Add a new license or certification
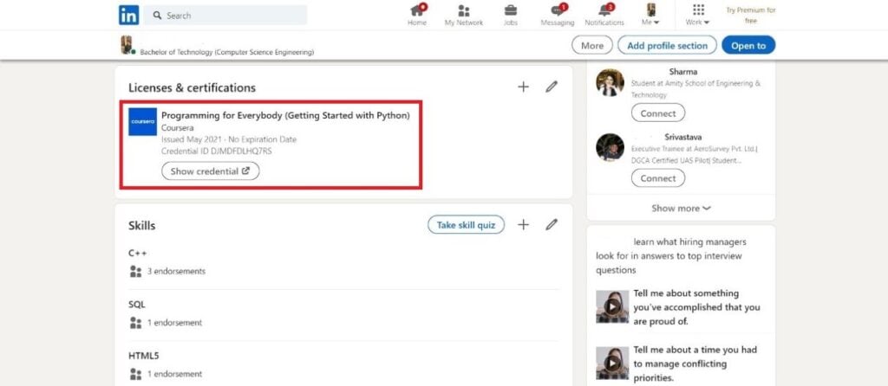Image resolution: width=888 pixels, height=386 pixels. [523, 87]
